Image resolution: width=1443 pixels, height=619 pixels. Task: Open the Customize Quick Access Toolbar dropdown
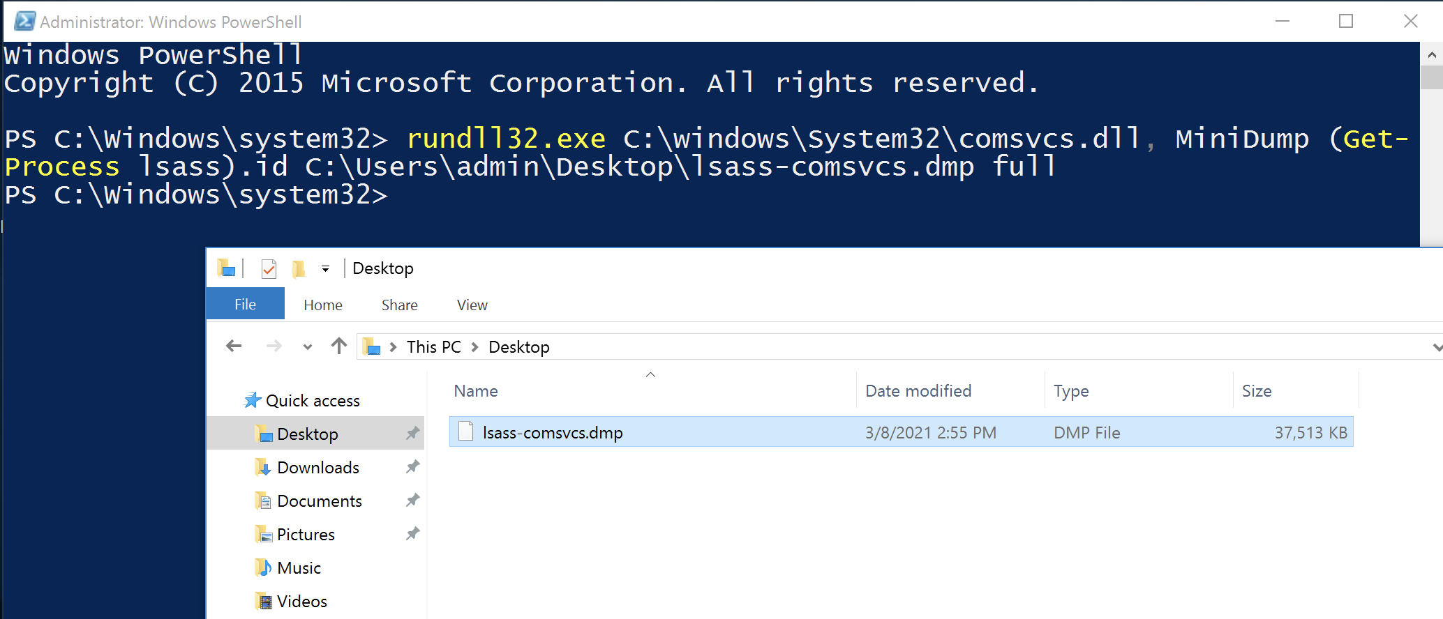pos(325,268)
